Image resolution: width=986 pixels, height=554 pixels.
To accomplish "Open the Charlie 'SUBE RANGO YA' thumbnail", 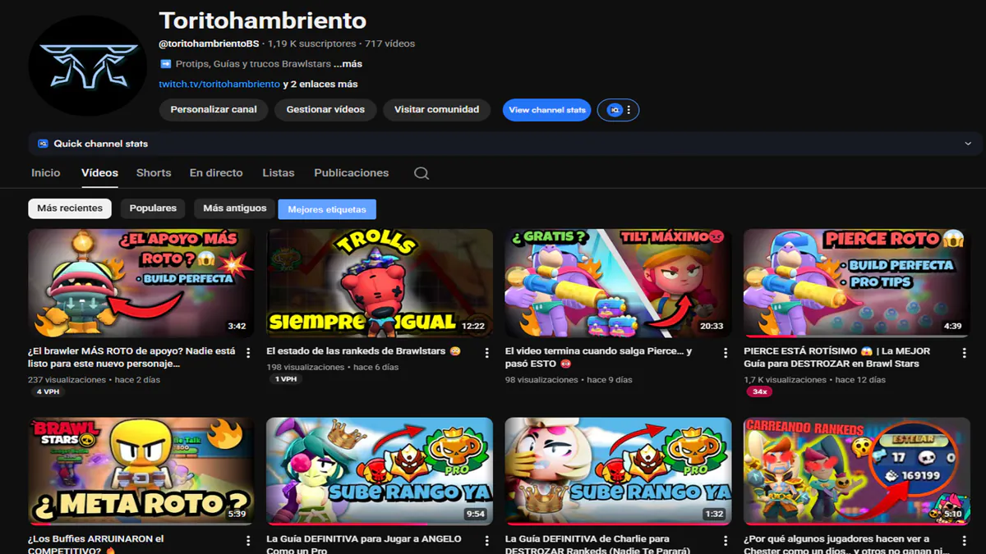I will pyautogui.click(x=619, y=471).
